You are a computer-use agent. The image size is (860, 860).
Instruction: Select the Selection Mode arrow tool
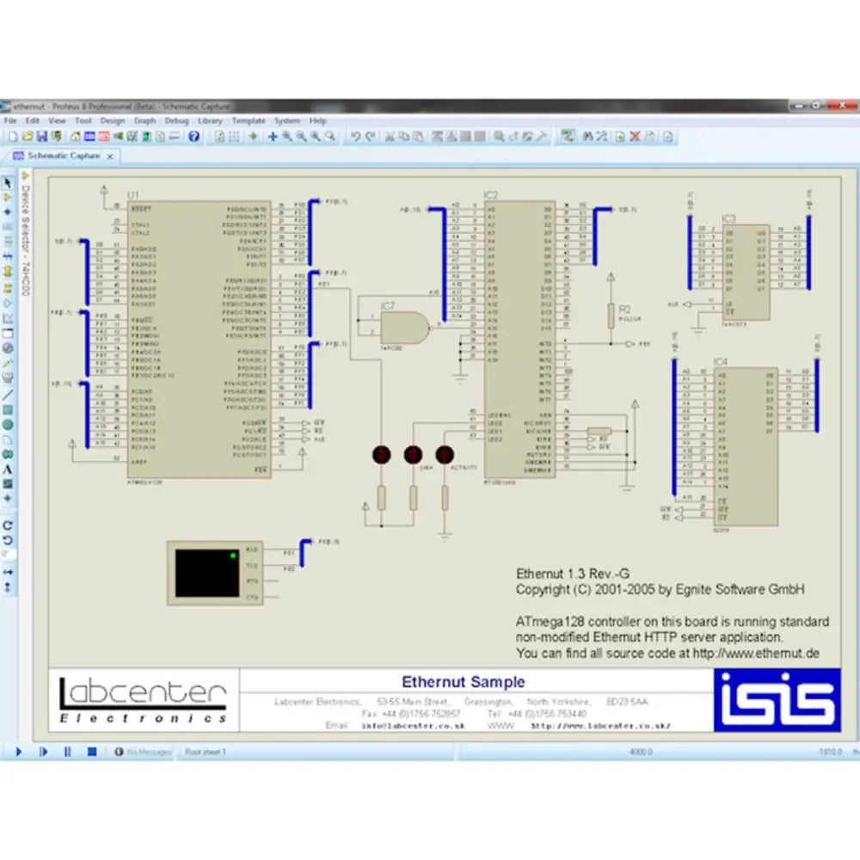[x=8, y=182]
